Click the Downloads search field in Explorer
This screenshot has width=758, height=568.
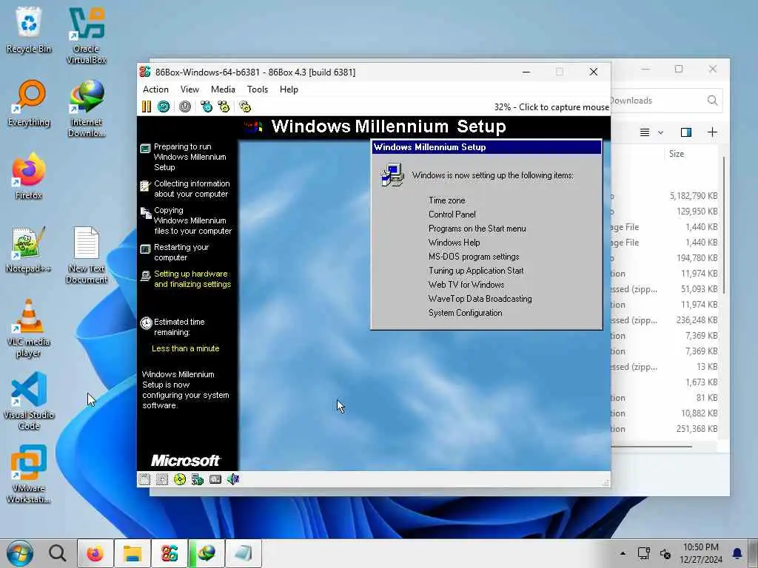[666, 101]
